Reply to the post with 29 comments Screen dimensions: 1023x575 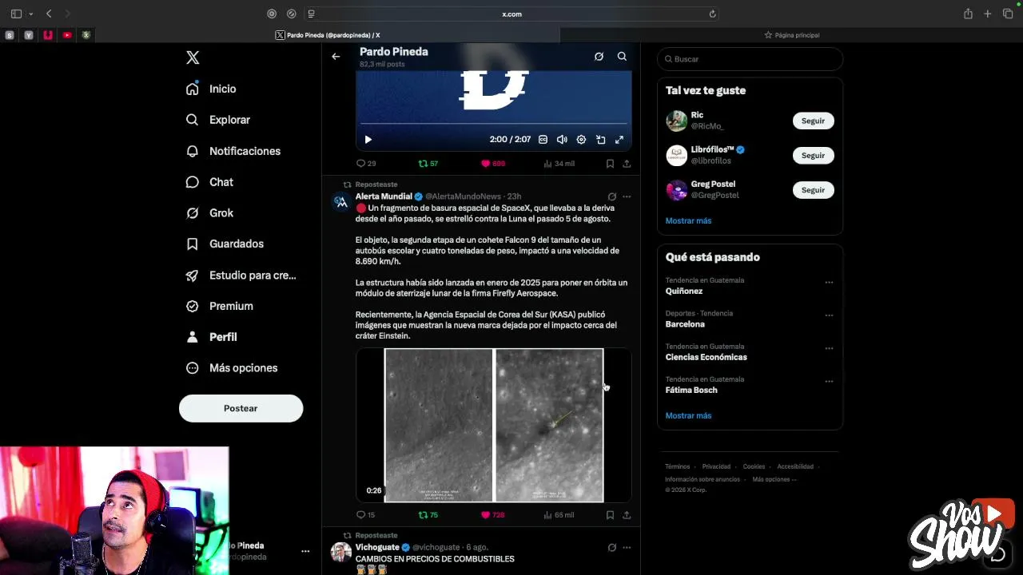(366, 164)
